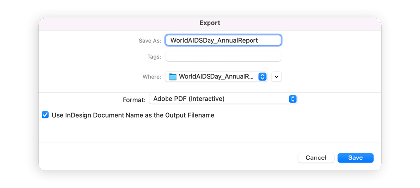Click the Export dialog title
The image size is (420, 188).
click(210, 23)
